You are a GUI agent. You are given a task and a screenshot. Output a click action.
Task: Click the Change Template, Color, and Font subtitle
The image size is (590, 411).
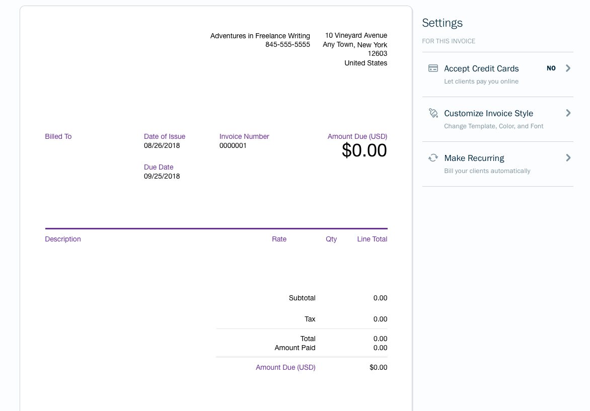(494, 126)
